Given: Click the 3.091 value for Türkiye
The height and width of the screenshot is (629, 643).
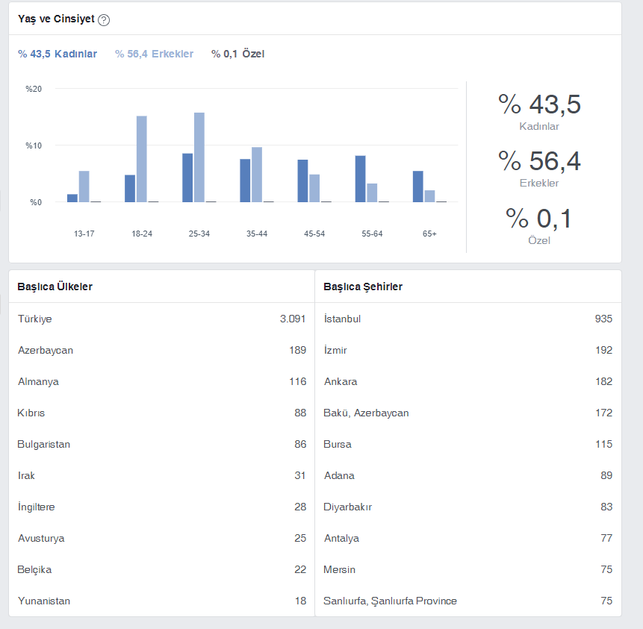Looking at the screenshot, I should [x=293, y=319].
